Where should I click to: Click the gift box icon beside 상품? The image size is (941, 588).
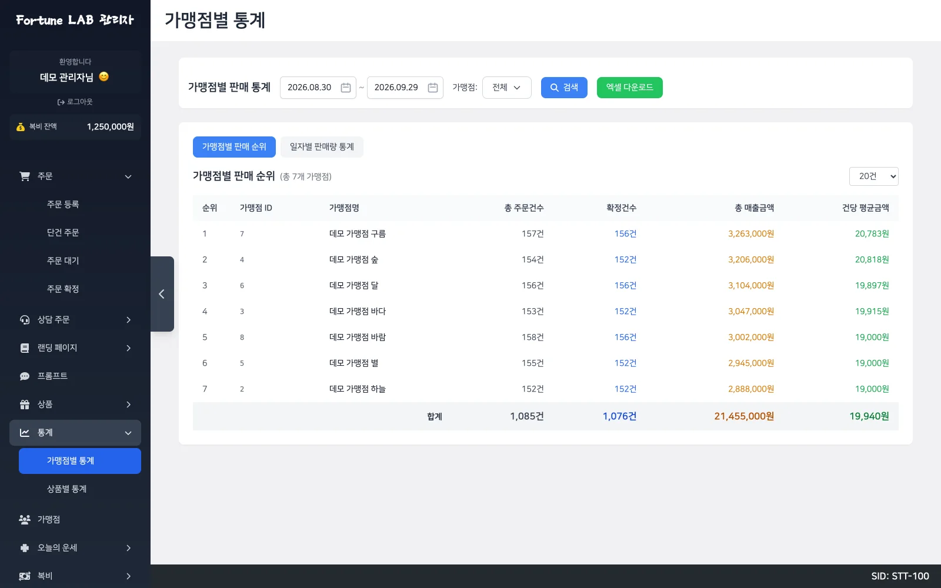25,405
